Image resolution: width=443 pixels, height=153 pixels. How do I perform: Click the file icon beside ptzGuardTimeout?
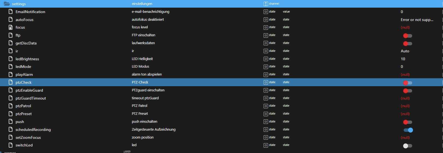click(11, 98)
